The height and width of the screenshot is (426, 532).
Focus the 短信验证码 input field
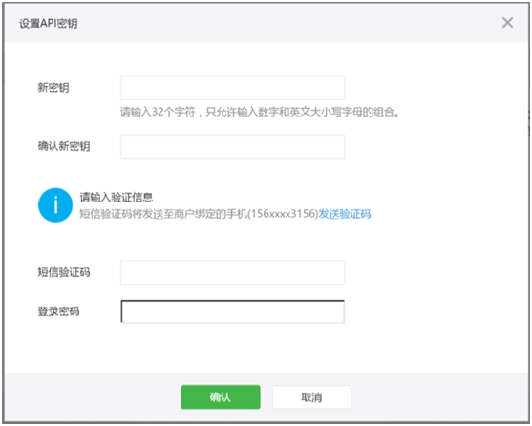click(x=233, y=272)
